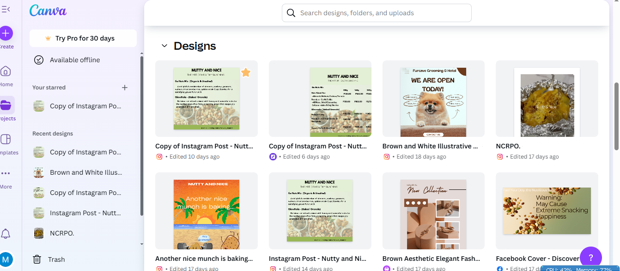Open the notifications bell icon

[x=6, y=234]
